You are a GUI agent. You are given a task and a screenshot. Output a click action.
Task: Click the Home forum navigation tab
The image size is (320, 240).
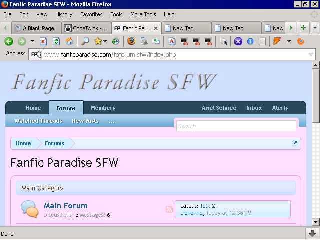click(x=33, y=108)
